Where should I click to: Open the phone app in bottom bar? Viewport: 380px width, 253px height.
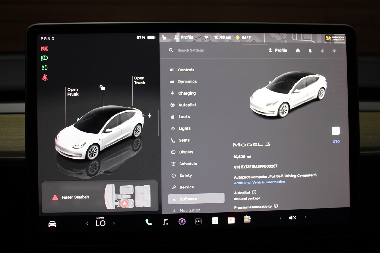tap(149, 222)
